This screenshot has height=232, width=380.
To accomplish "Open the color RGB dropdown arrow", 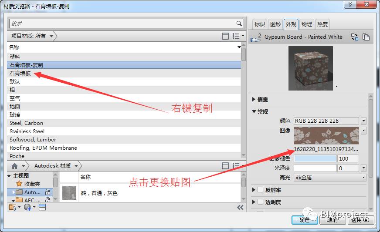I will 363,121.
